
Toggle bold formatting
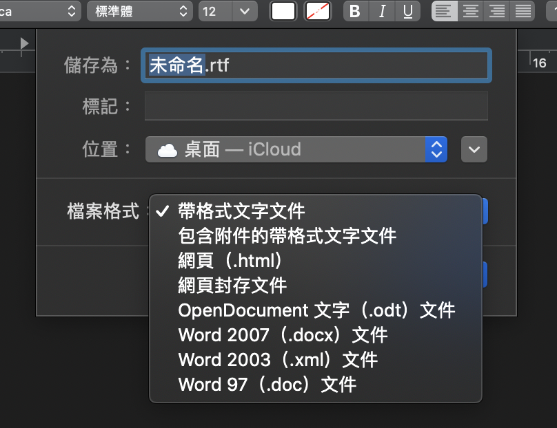point(356,11)
